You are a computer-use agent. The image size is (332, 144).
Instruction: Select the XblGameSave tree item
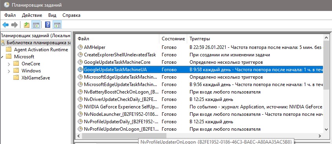tap(36, 78)
